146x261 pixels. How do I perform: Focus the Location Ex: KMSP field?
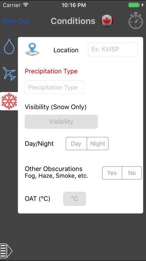(113, 49)
